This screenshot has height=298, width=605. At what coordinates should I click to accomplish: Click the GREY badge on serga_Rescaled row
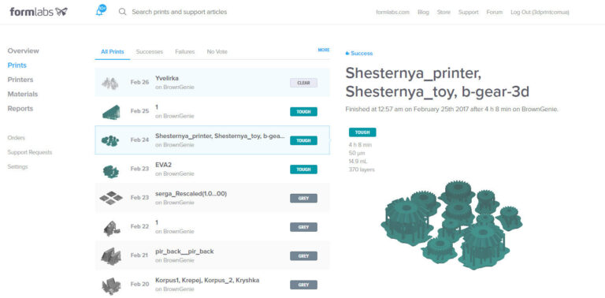303,198
